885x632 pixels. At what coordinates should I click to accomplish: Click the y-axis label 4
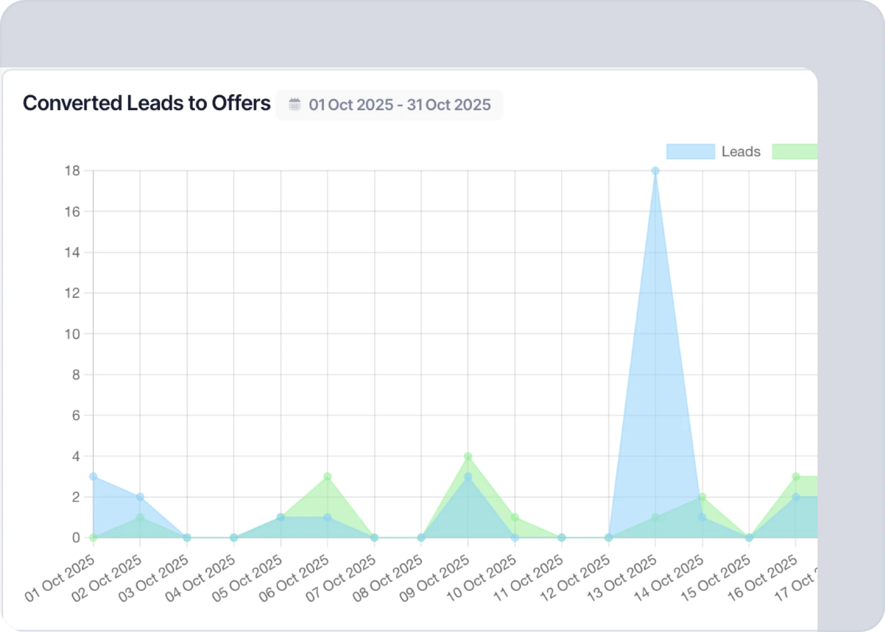click(x=76, y=456)
